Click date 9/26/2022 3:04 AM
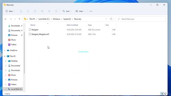The height and width of the screenshot is (96, 171). 74,30
